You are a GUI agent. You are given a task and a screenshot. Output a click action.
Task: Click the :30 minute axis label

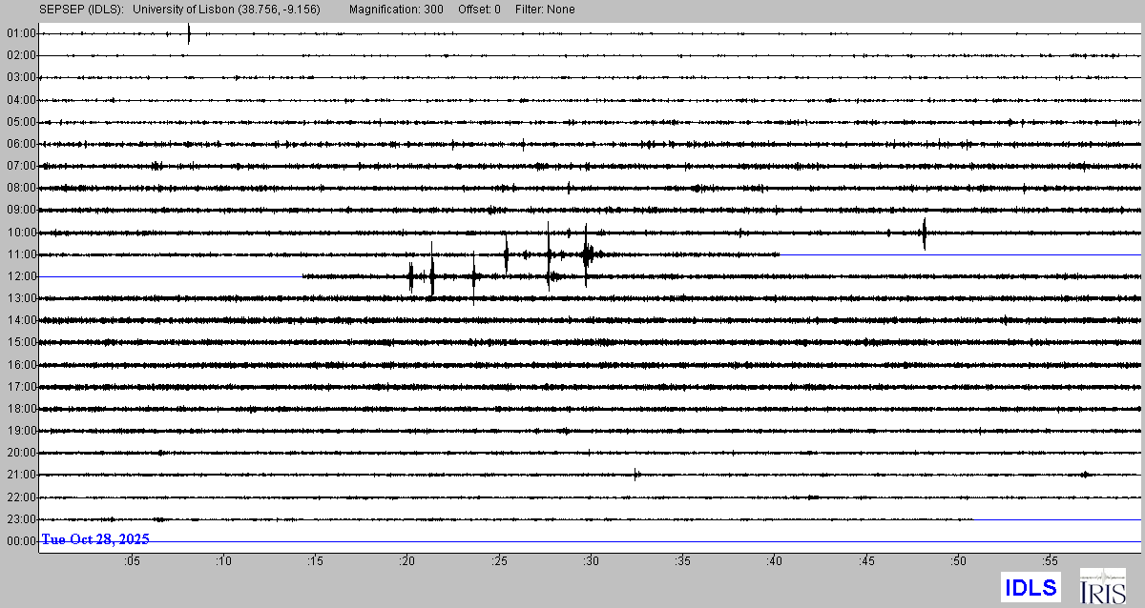point(591,561)
